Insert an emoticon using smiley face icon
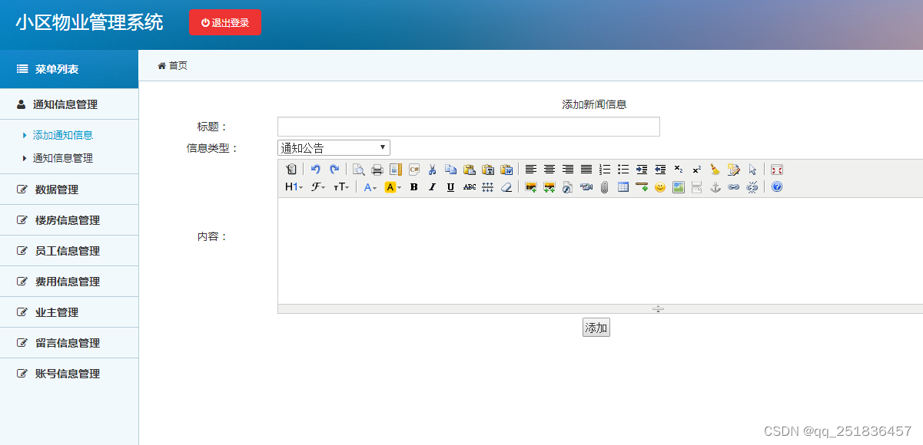 tap(659, 187)
